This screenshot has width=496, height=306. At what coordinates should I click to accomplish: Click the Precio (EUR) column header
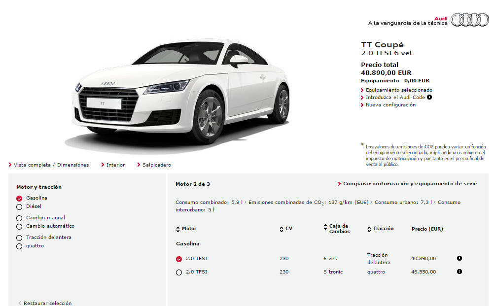427,229
